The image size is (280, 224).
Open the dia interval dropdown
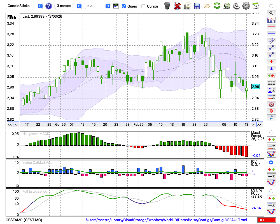(98, 6)
